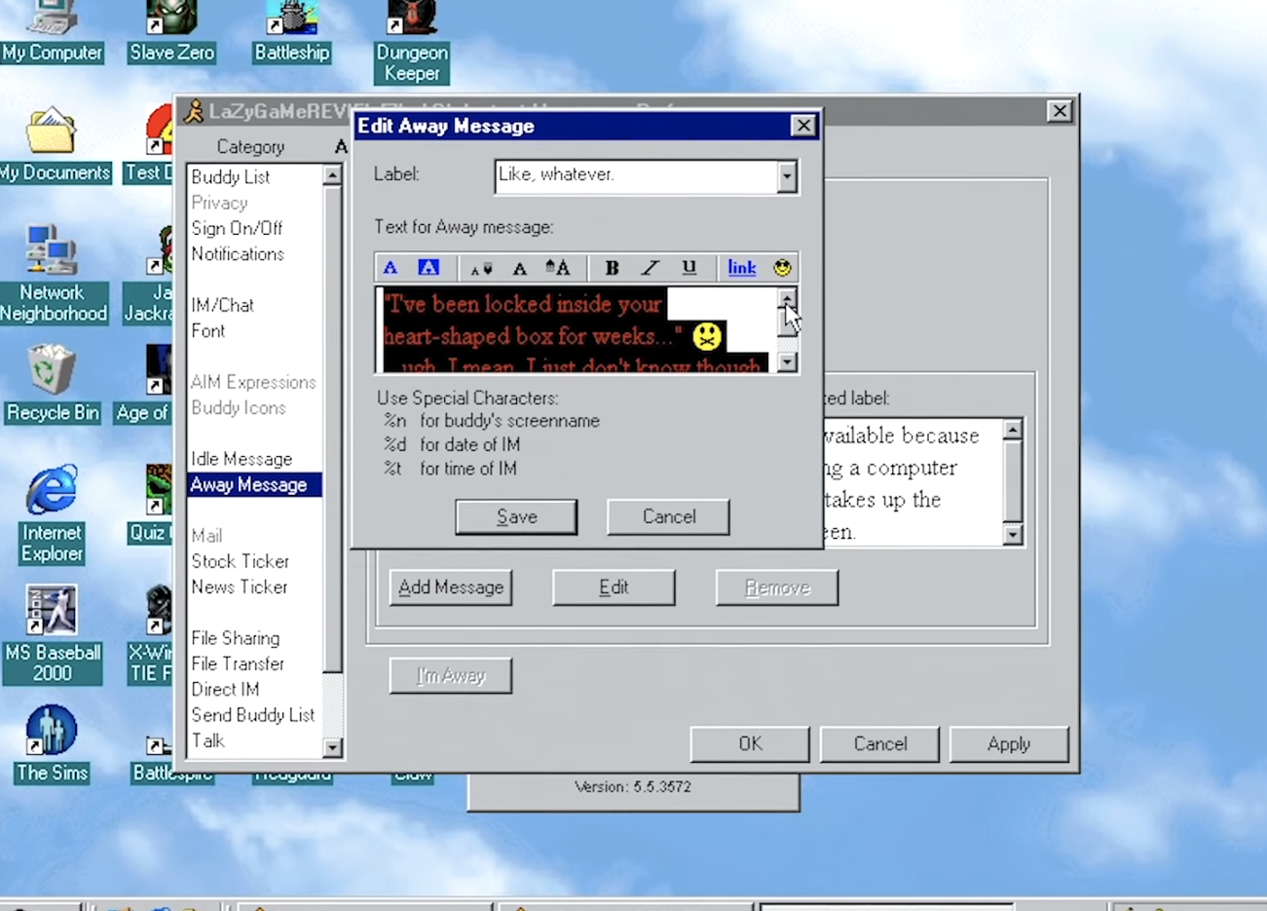Viewport: 1267px width, 911px height.
Task: Select Font category
Action: 207,330
